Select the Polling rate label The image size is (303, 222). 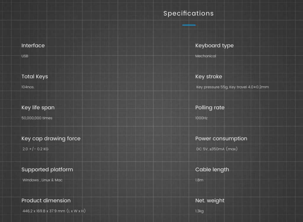[x=210, y=108]
